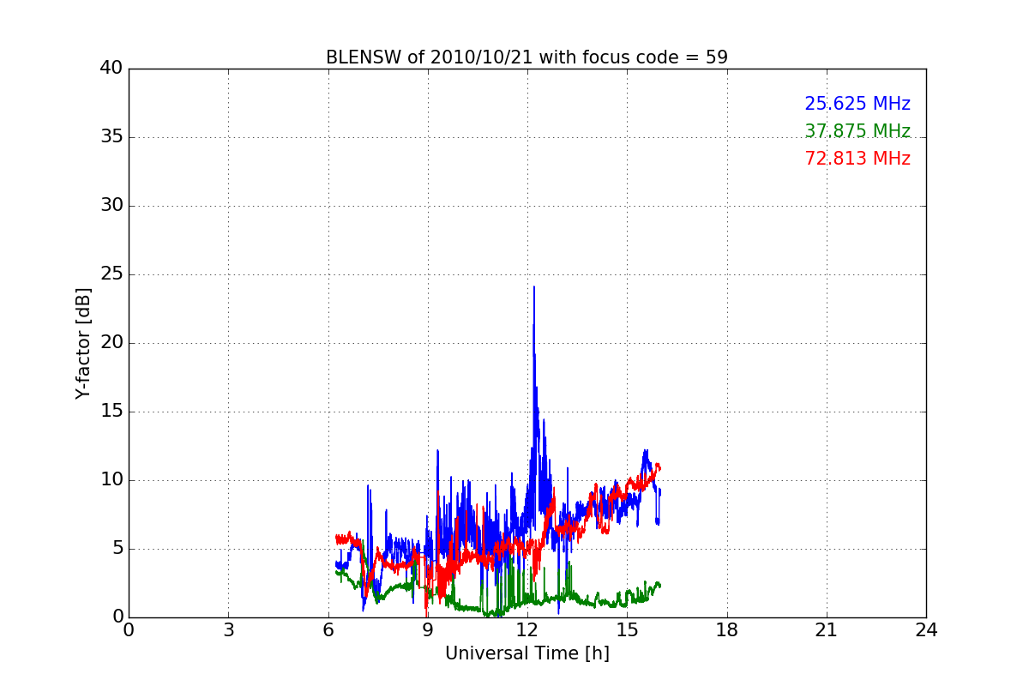Screen dimensions: 1029x686
Task: Click the 'Y-factor [dB]' axis label
Action: (83, 343)
